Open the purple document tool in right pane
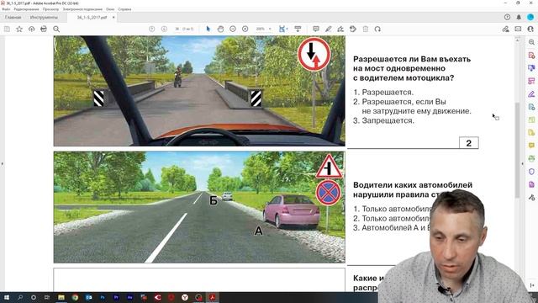 (x=531, y=184)
